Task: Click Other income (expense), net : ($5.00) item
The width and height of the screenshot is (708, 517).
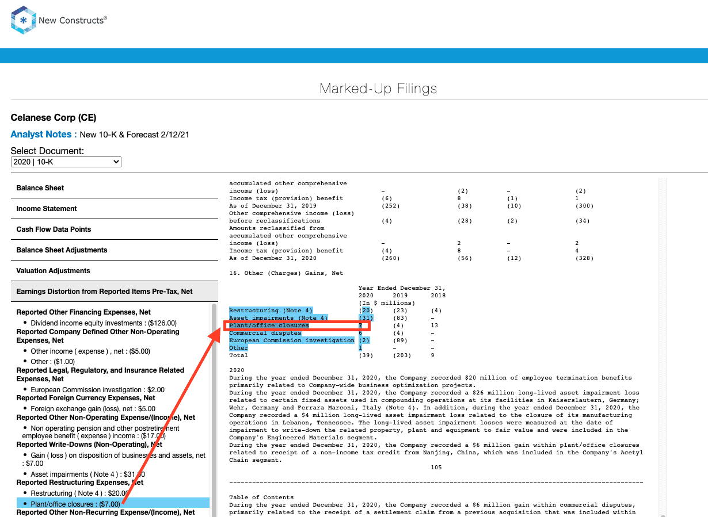Action: [x=90, y=351]
